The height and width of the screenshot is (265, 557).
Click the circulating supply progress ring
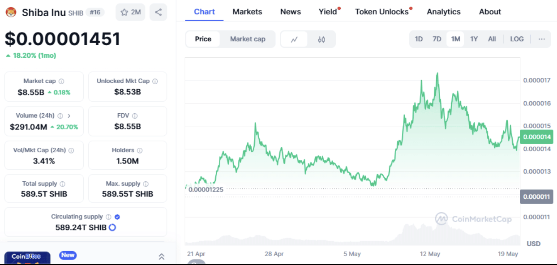pos(112,227)
